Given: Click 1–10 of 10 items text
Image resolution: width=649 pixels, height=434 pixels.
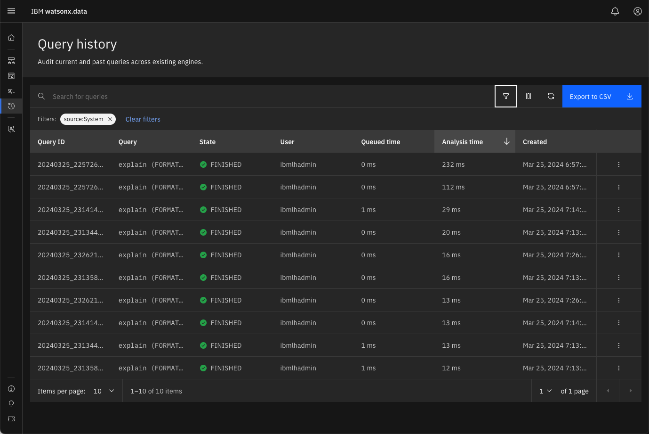Looking at the screenshot, I should 156,391.
